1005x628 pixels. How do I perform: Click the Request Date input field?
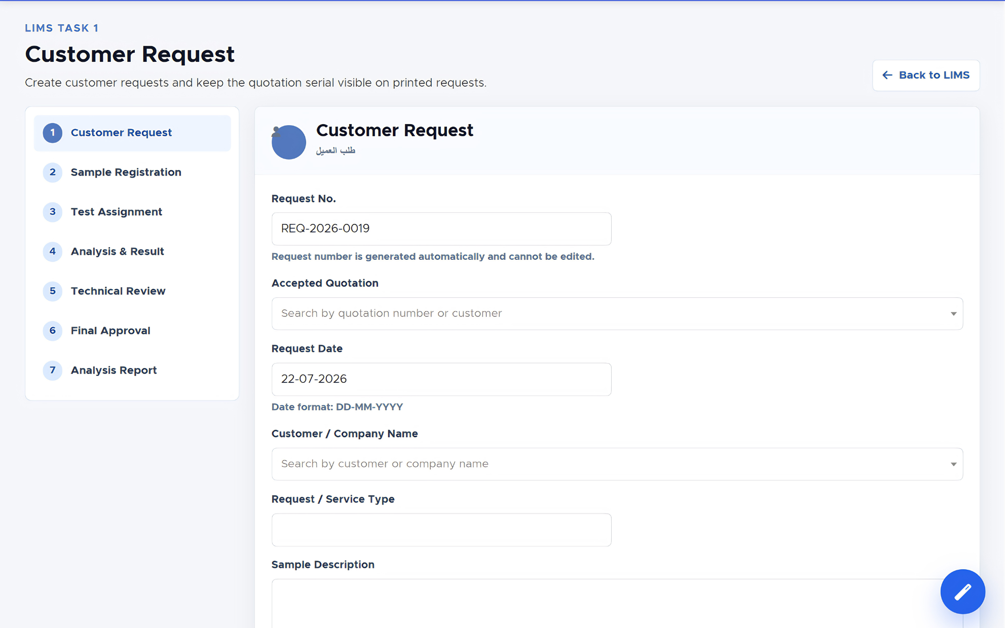(x=441, y=379)
